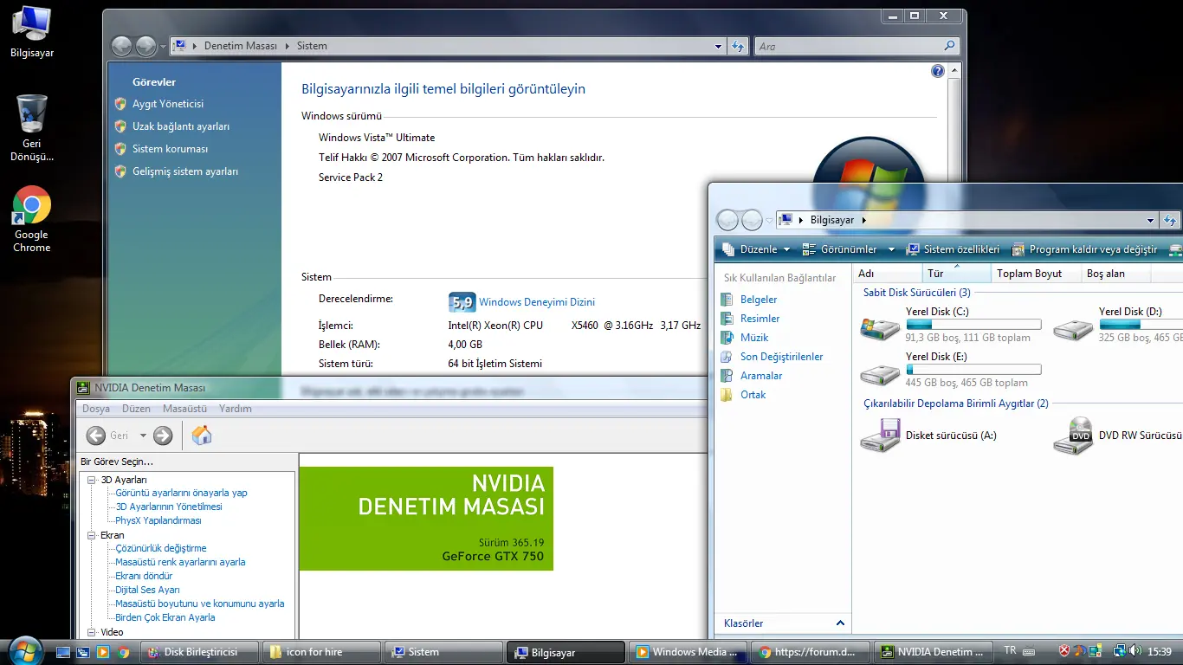Viewport: 1183px width, 665px height.
Task: Select Dijital Ses Ayarı
Action: coord(148,590)
